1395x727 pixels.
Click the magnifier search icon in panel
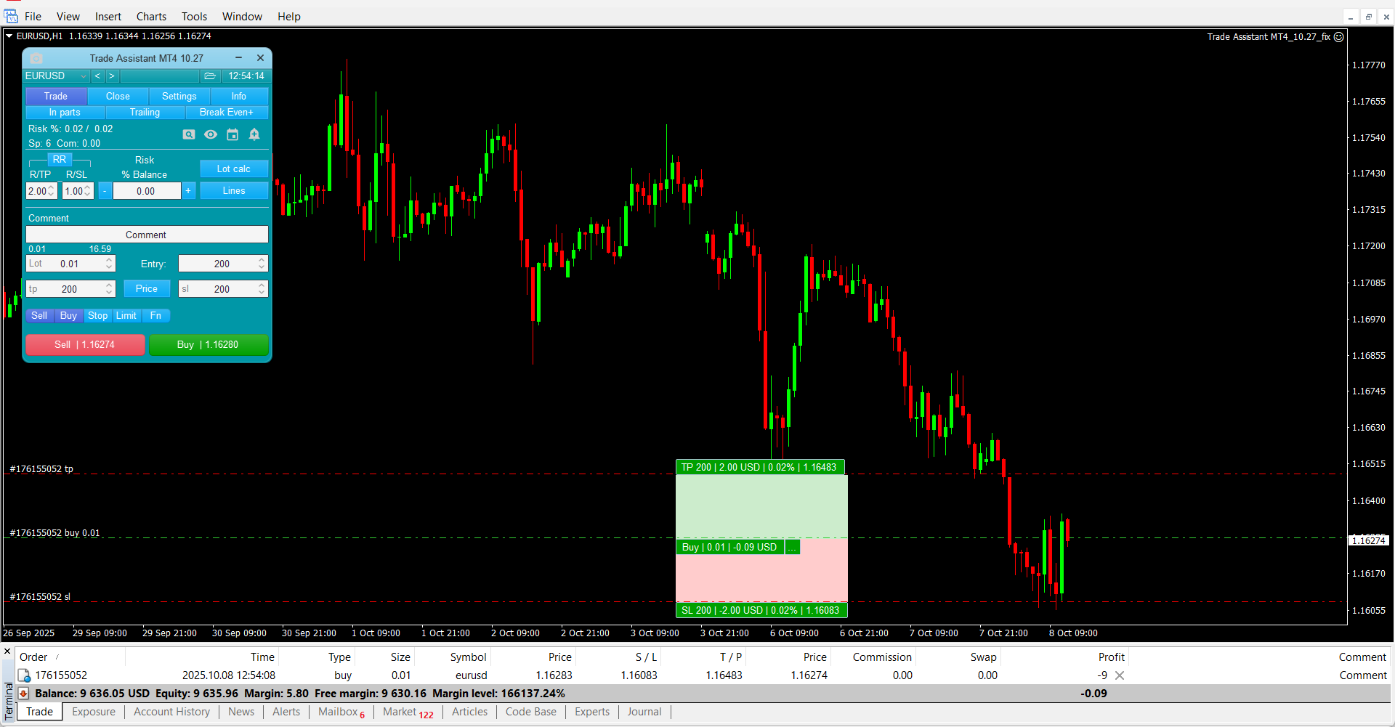point(189,134)
